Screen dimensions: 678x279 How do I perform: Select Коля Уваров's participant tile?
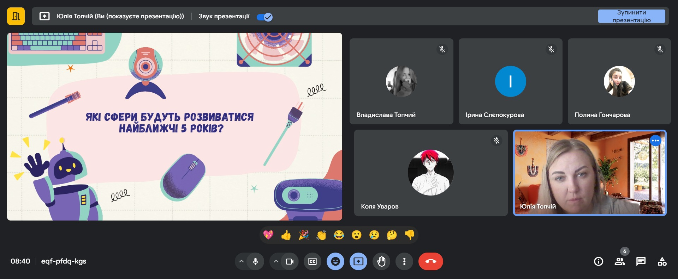[x=430, y=173]
